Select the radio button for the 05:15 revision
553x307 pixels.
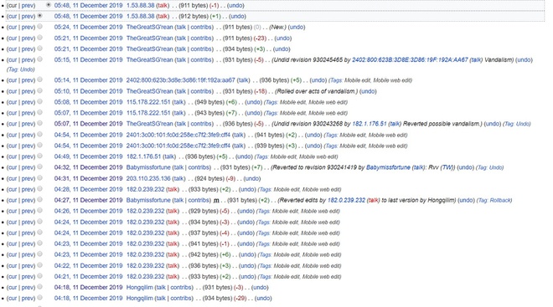coord(40,59)
